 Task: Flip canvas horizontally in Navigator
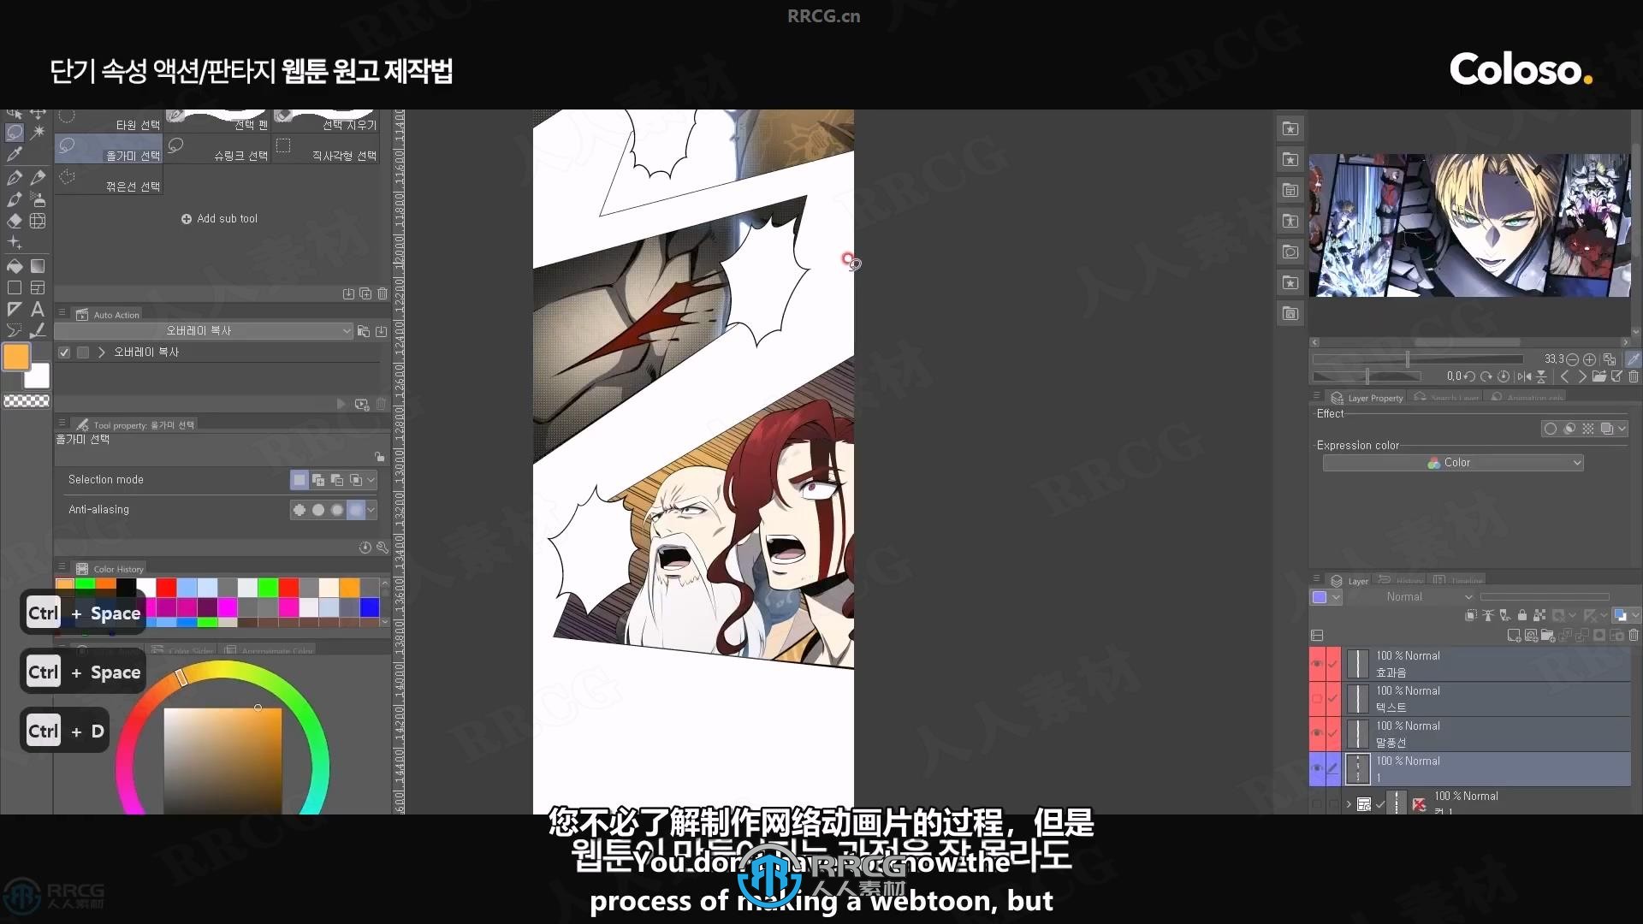(1524, 376)
